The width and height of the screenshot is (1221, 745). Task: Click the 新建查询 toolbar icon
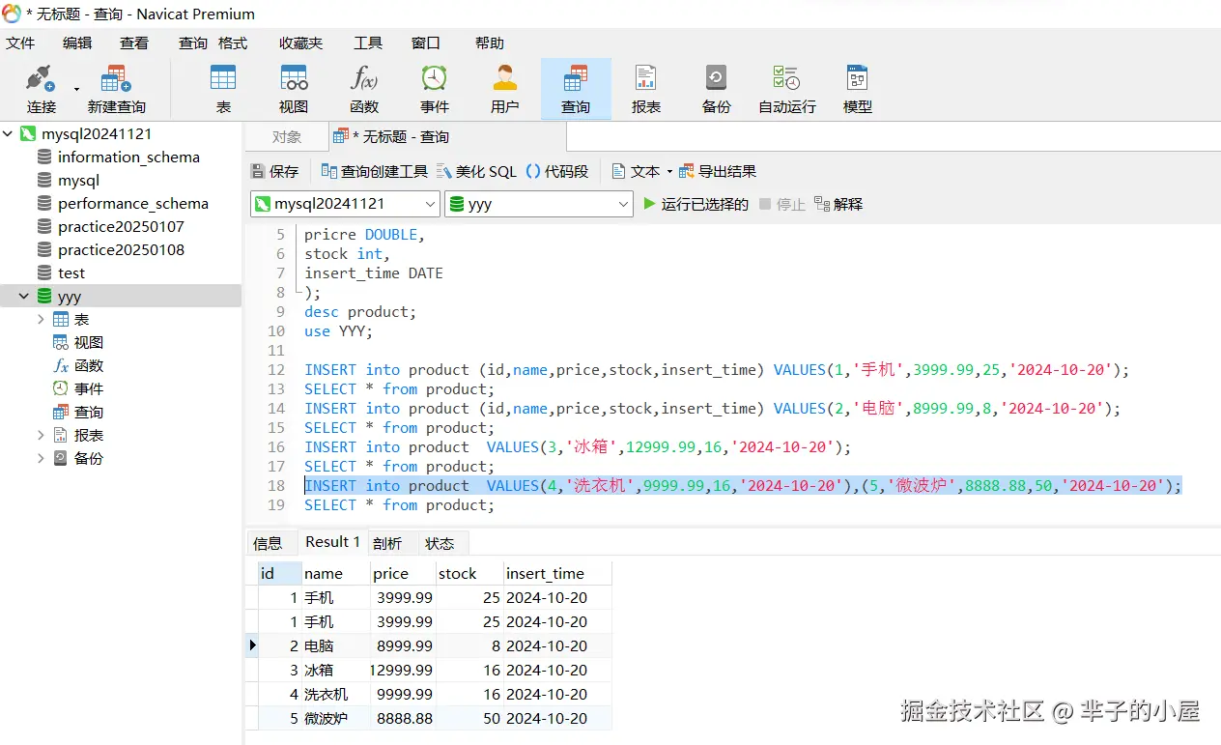(x=116, y=89)
